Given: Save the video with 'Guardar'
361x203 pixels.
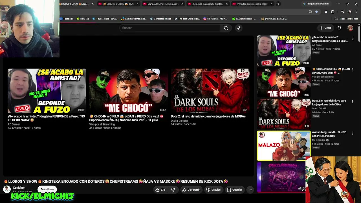Looking at the screenshot, I should [x=235, y=190].
